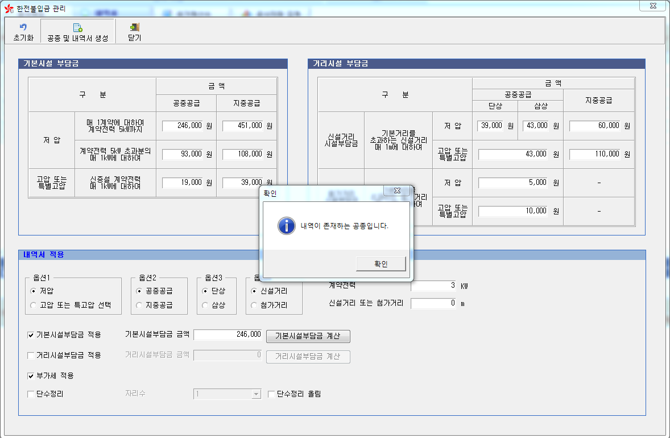Toggle the 부가세 적용 checkbox
Image resolution: width=670 pixels, height=438 pixels.
click(31, 376)
